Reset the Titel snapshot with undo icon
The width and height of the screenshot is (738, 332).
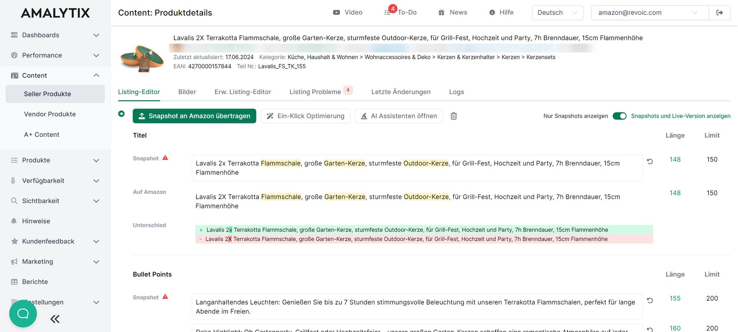[x=650, y=161]
